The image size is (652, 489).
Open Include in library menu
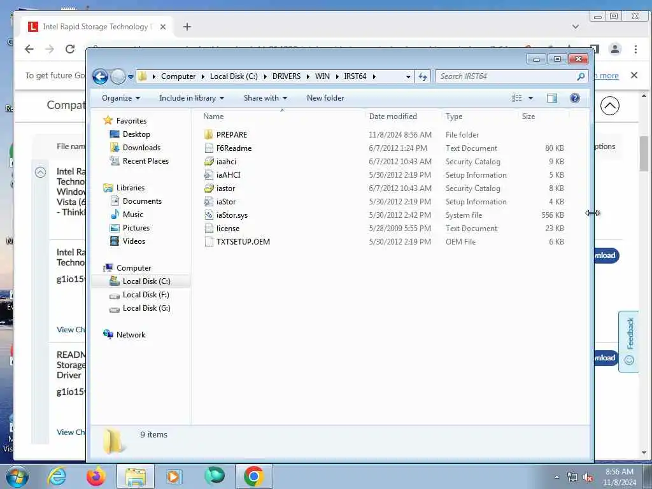(191, 98)
